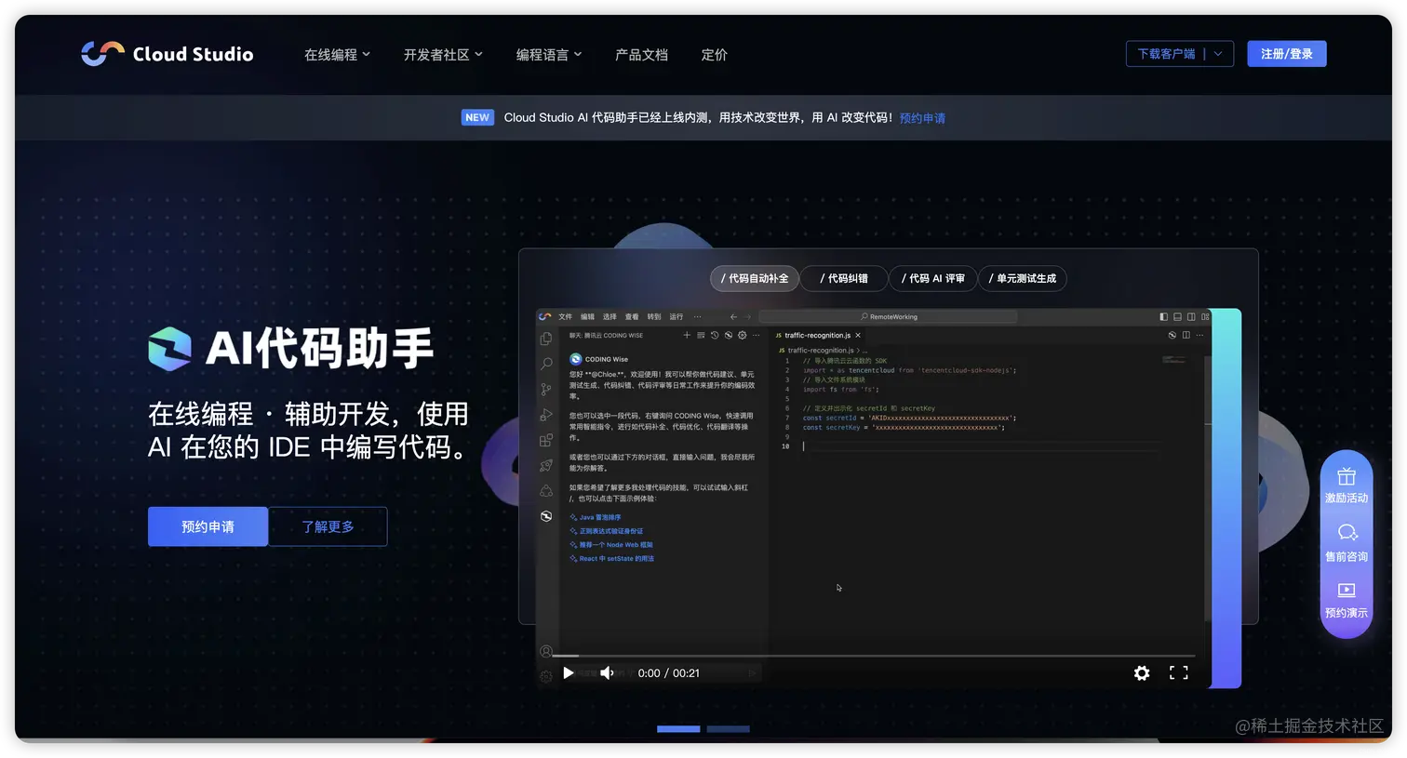The height and width of the screenshot is (758, 1407).
Task: Select the second carousel indicator dot
Action: (727, 728)
